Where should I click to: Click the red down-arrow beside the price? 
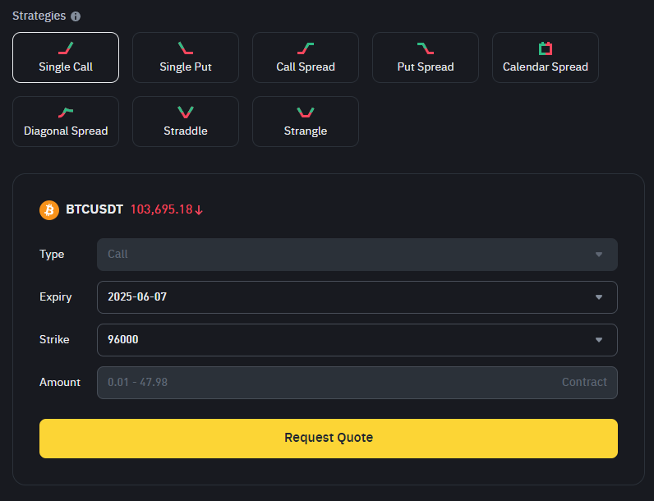point(199,210)
